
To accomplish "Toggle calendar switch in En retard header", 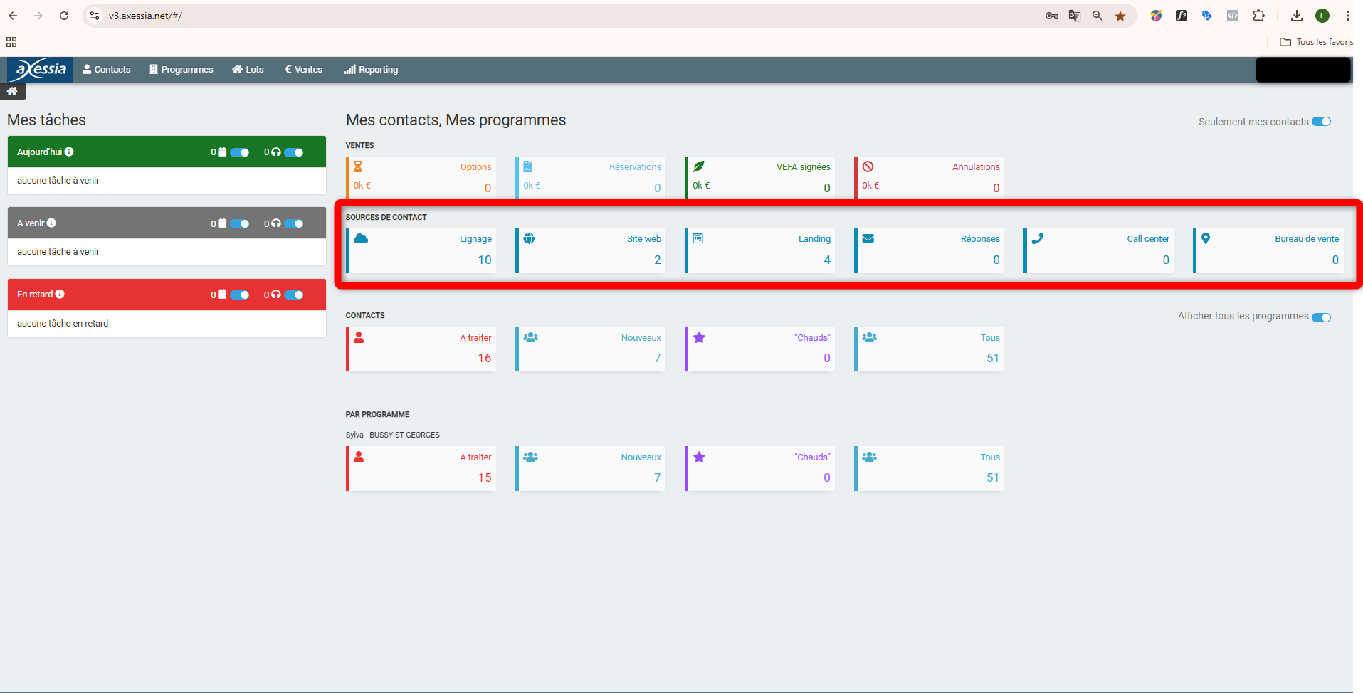I will point(240,295).
